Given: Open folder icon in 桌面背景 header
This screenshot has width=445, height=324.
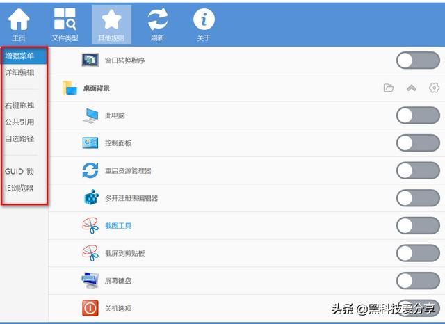Looking at the screenshot, I should point(389,88).
